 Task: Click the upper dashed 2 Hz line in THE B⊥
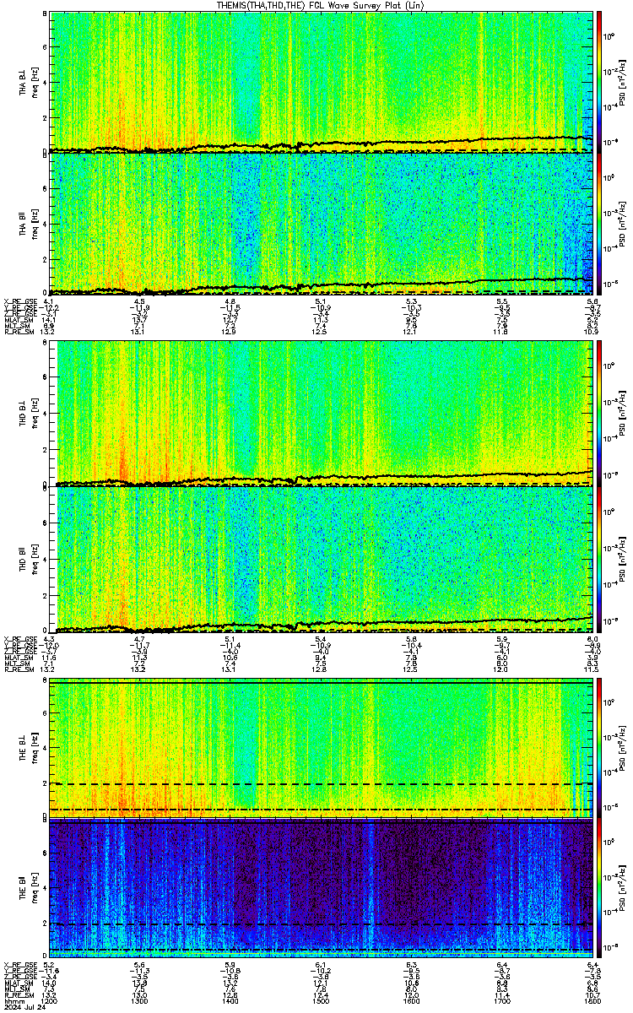[x=321, y=784]
